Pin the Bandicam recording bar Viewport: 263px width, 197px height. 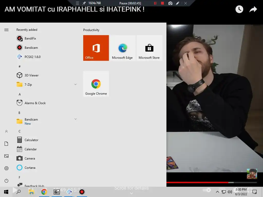[x=84, y=3]
